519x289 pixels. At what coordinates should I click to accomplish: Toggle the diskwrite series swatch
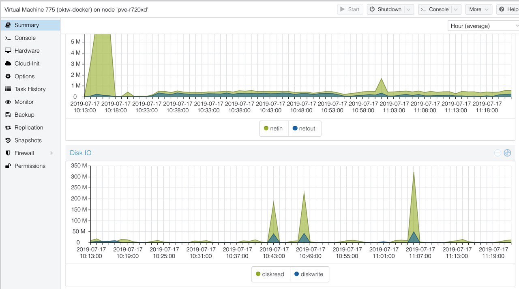[296, 274]
